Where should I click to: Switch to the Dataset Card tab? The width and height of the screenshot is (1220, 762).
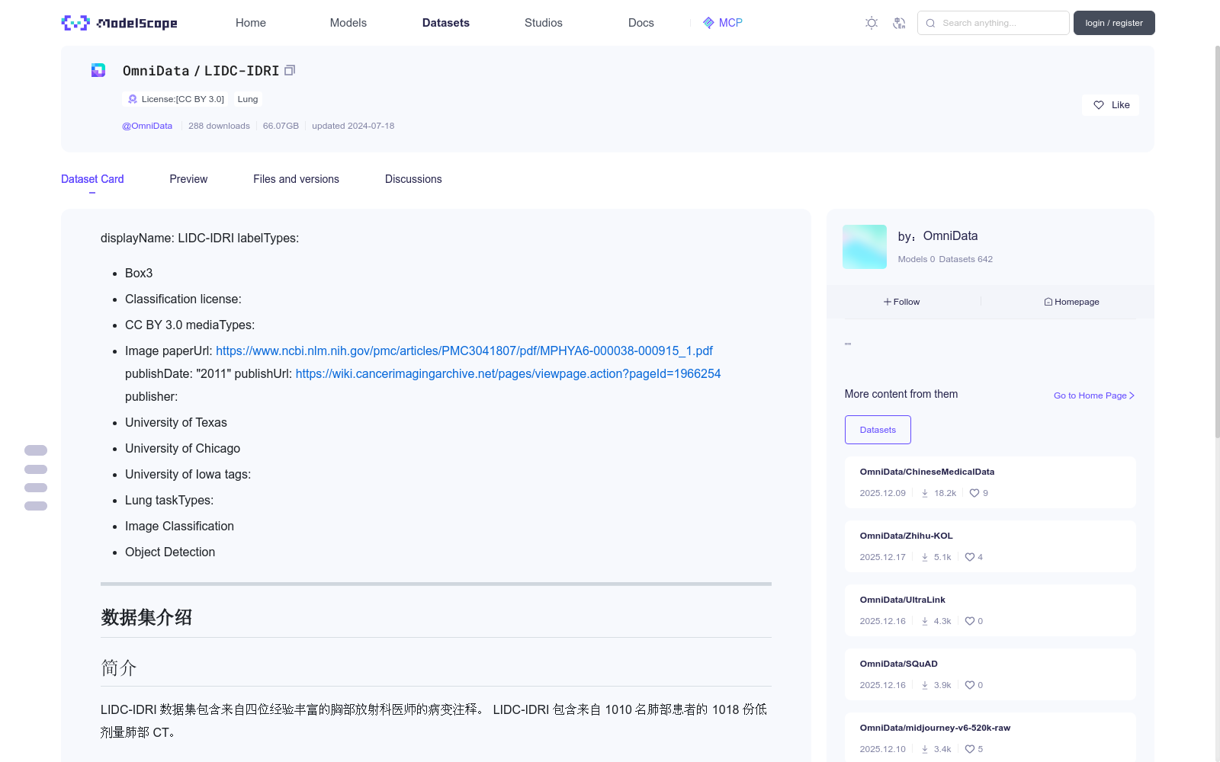pyautogui.click(x=92, y=179)
